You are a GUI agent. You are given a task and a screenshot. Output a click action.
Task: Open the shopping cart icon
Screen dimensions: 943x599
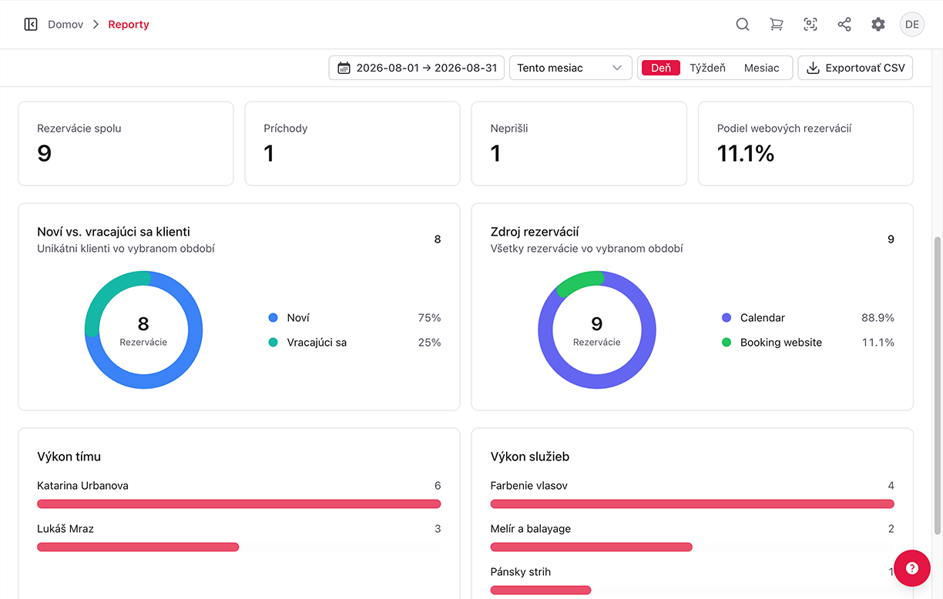(x=777, y=25)
